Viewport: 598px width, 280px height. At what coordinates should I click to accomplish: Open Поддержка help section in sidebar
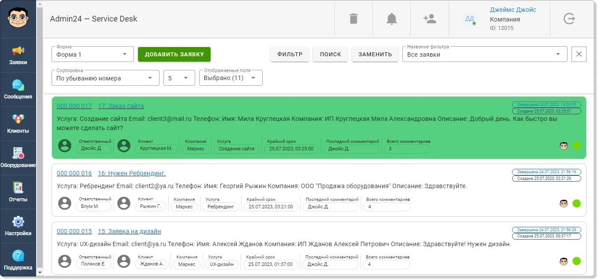coord(18,261)
